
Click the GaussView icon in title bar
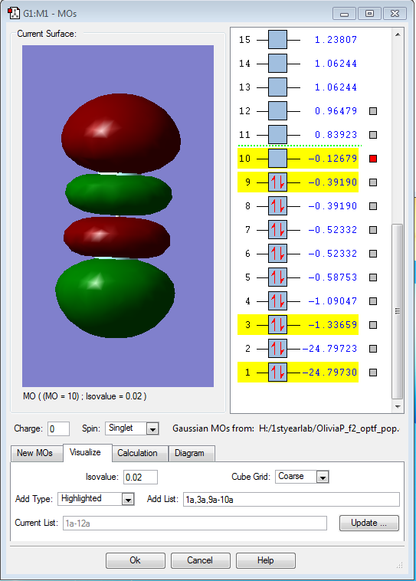[x=14, y=13]
